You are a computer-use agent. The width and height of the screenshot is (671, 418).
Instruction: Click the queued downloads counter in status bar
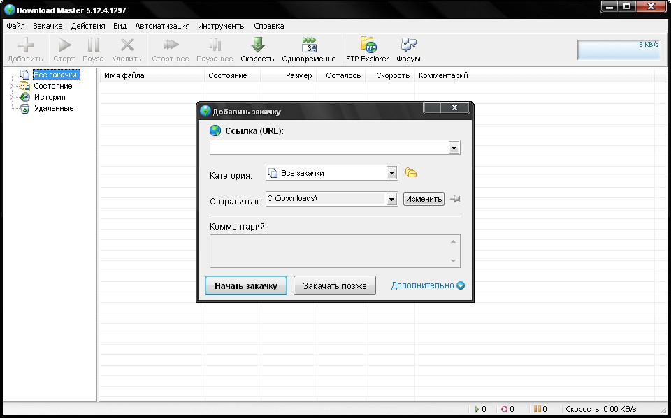coord(507,409)
